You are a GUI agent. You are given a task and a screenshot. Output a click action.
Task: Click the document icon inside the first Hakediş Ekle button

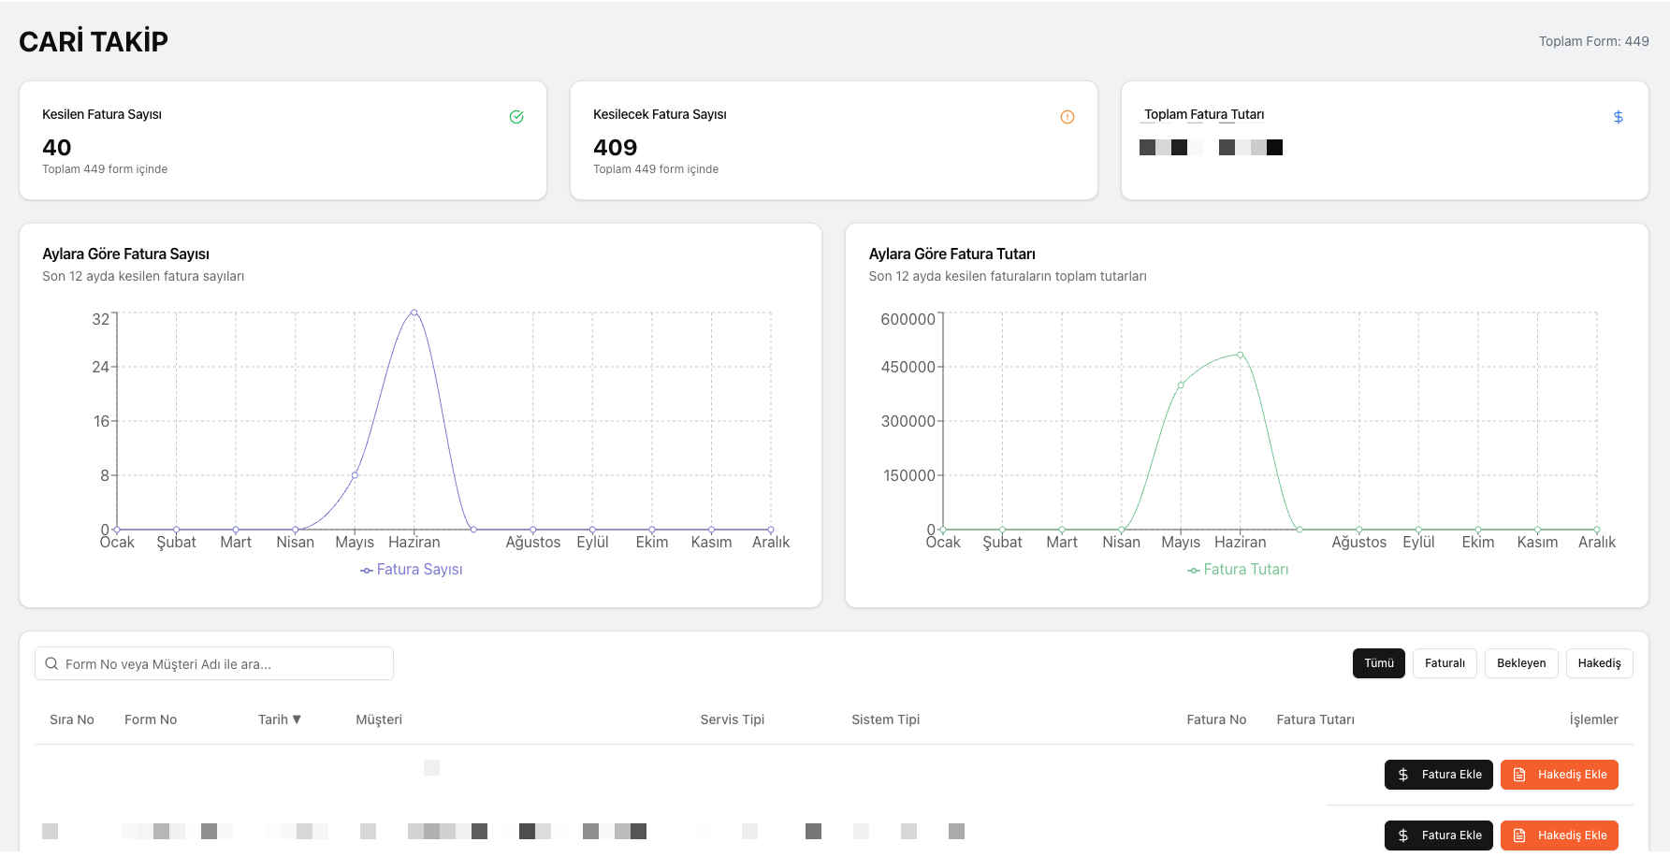[x=1518, y=775]
